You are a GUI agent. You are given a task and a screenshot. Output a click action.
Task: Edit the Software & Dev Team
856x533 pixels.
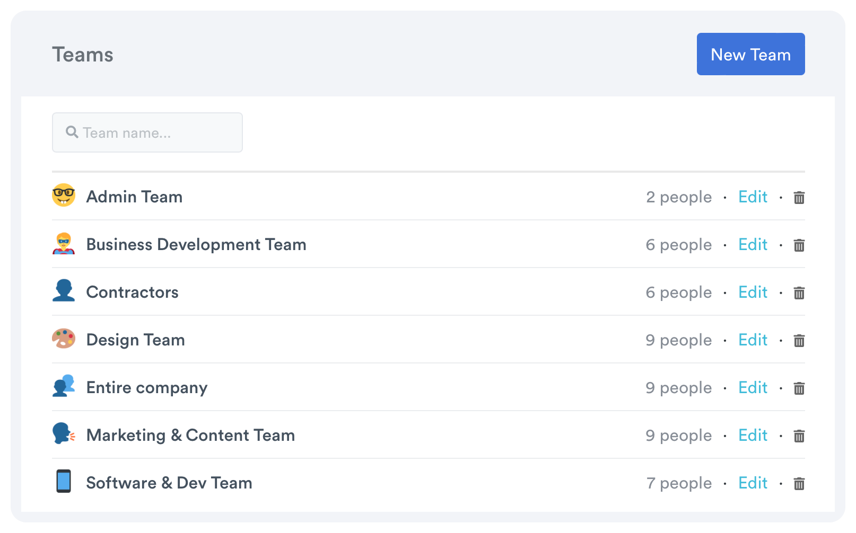(x=753, y=483)
